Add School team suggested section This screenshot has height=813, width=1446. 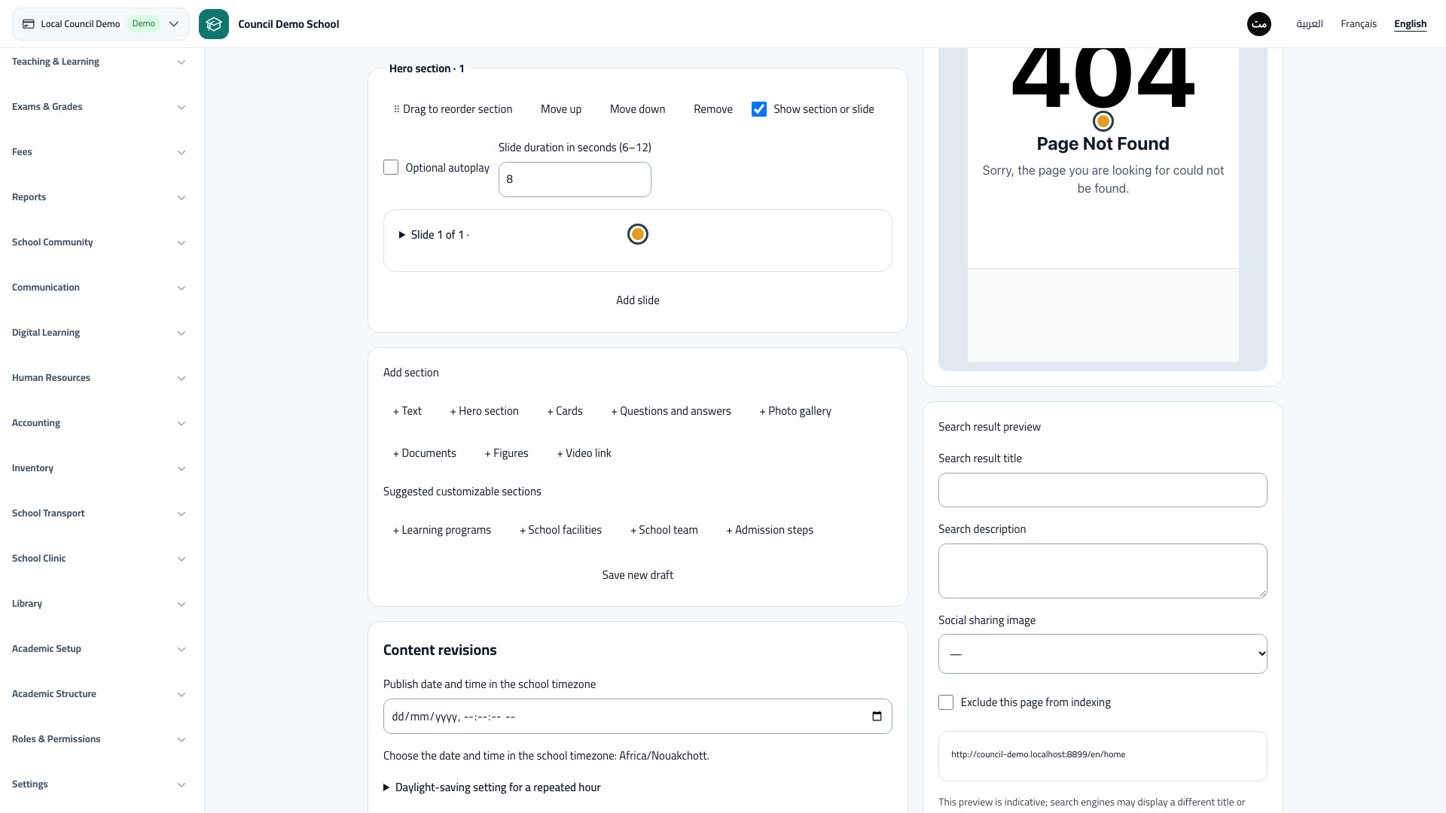click(x=664, y=530)
